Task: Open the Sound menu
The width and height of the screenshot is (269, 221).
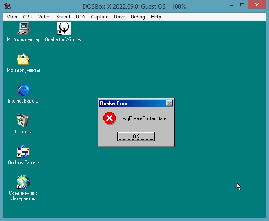Action: 63,17
